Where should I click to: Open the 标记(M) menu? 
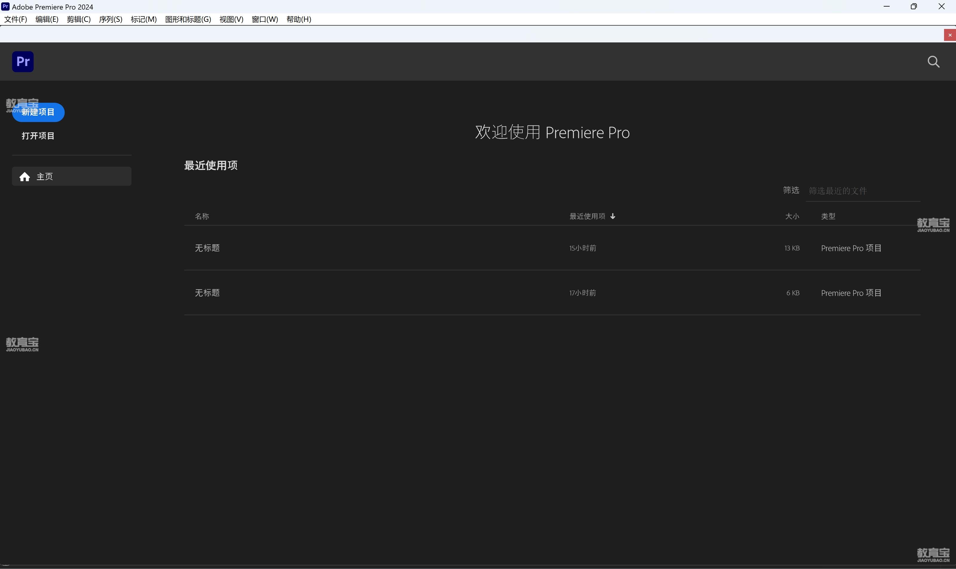click(143, 19)
